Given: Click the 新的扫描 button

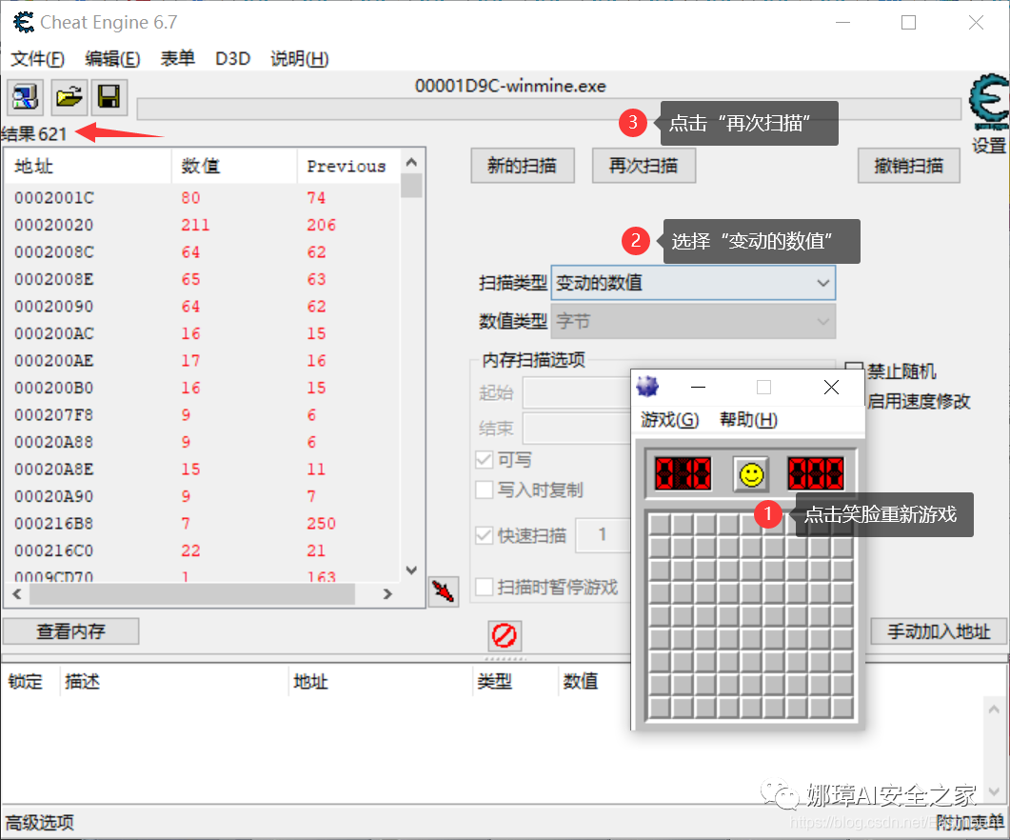Looking at the screenshot, I should (523, 166).
